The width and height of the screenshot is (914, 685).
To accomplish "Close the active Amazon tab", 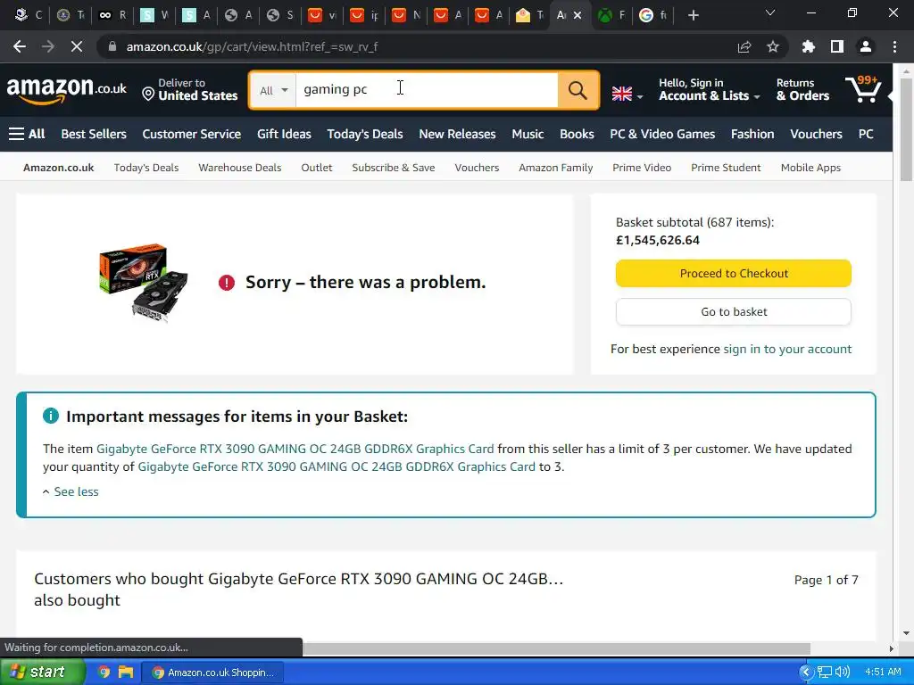I will point(577,15).
